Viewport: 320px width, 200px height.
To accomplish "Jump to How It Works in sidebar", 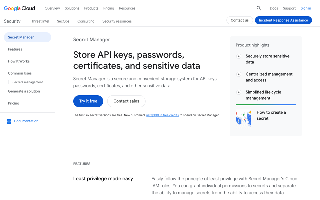I will click(19, 61).
